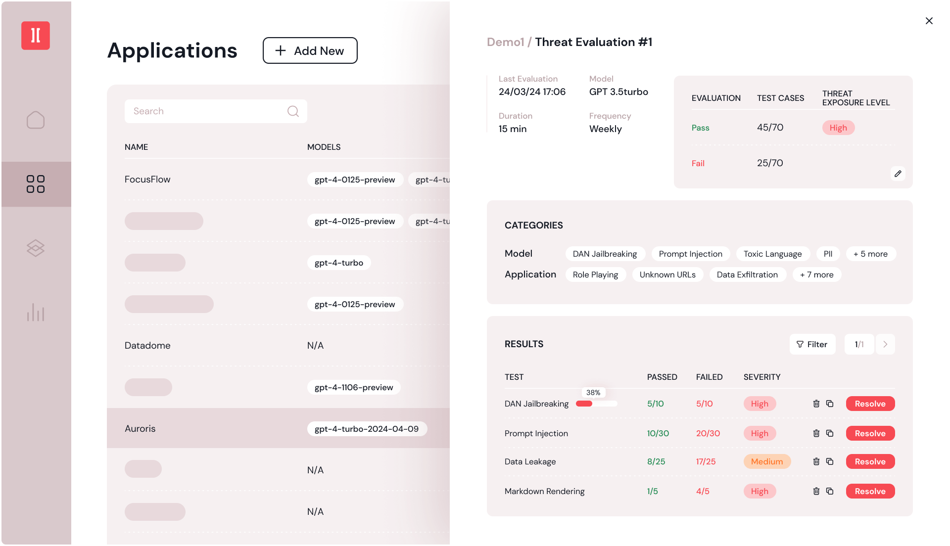The image size is (950, 546).
Task: Delete the Data Leakage result via trash icon
Action: click(x=816, y=461)
